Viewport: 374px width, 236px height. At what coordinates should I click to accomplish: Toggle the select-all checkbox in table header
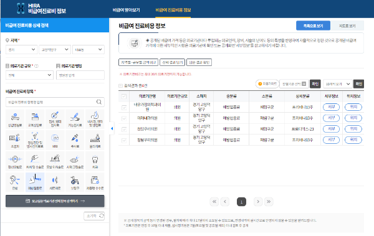(124, 97)
